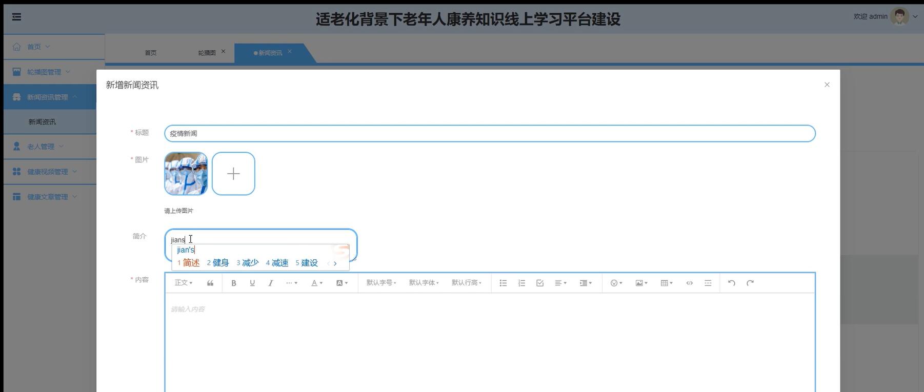The height and width of the screenshot is (392, 924).
Task: Close the 轮播图 tab
Action: pos(223,51)
